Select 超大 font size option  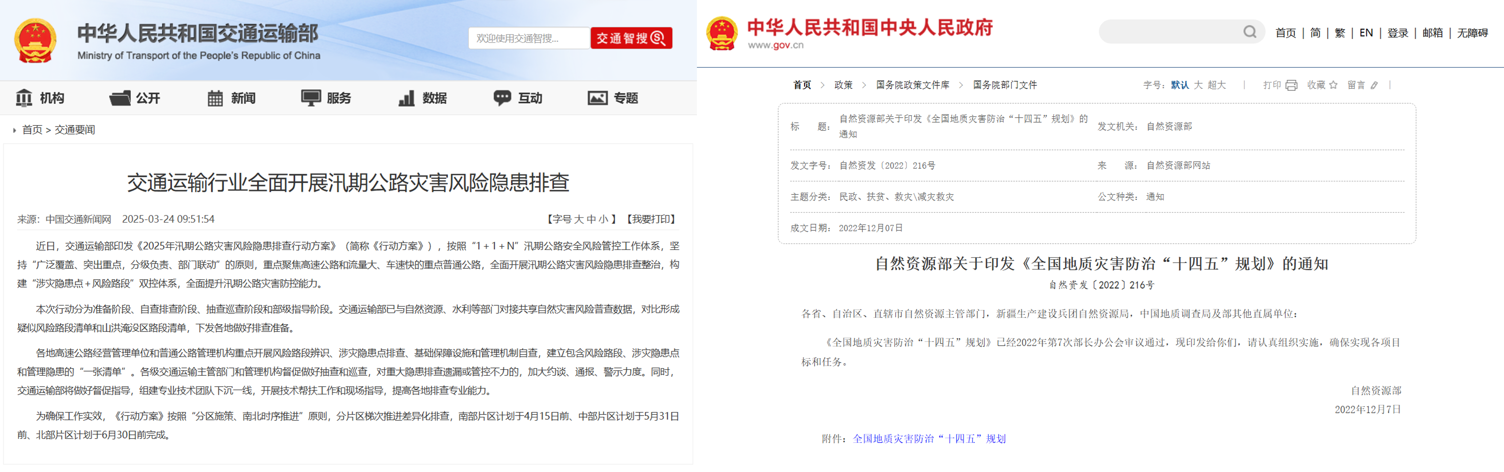(1217, 85)
